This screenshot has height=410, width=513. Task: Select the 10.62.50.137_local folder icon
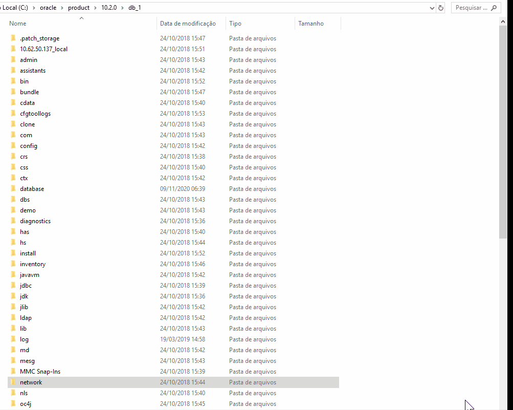click(x=13, y=49)
